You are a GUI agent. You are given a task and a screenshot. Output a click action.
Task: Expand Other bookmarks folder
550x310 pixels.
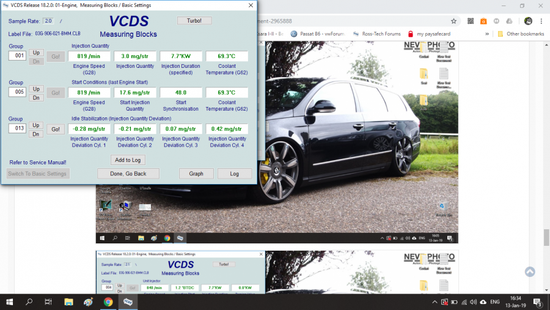tap(520, 34)
